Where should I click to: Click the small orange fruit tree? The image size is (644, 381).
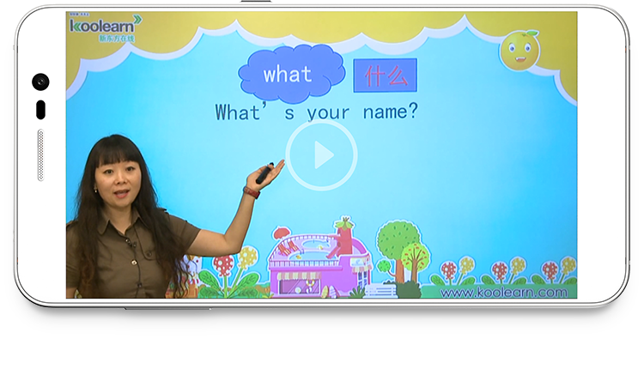416,257
